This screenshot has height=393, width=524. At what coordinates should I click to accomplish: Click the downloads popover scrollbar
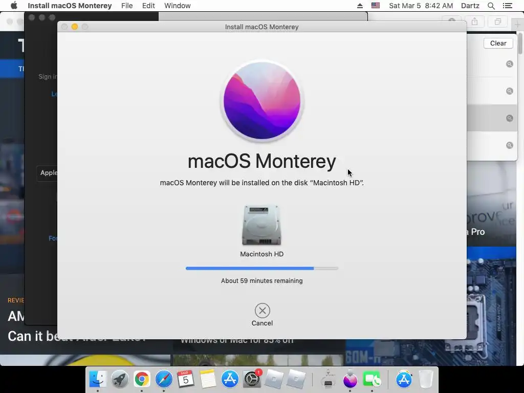tap(520, 43)
